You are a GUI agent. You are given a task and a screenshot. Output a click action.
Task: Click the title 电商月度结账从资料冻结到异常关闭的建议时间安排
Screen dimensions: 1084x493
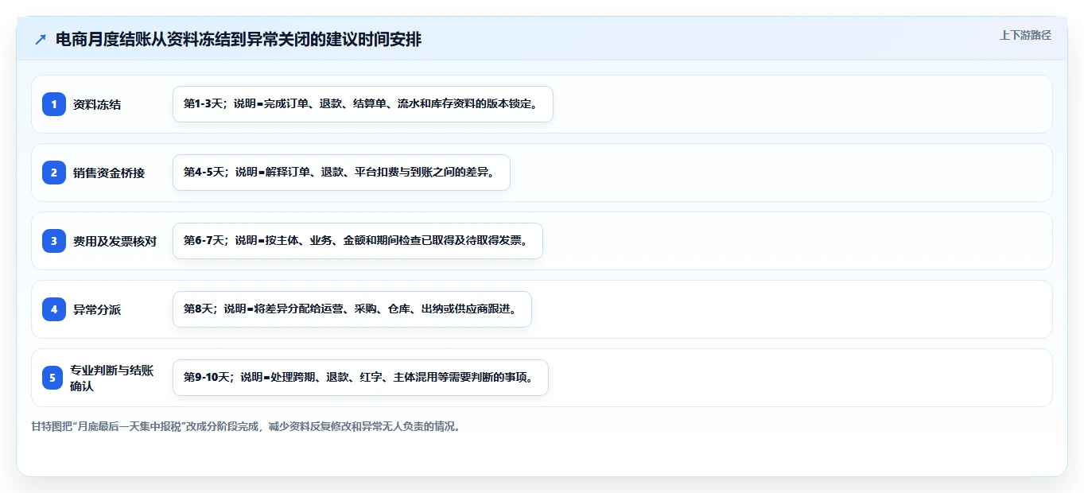(x=239, y=40)
